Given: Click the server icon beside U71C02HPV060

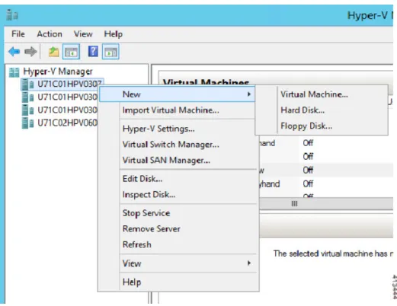Looking at the screenshot, I should 27,123.
